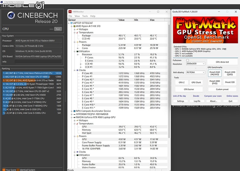Select the Value column header

(126, 20)
